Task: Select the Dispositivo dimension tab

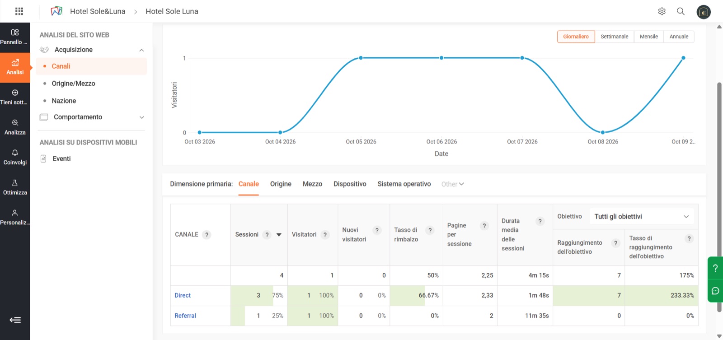Action: [x=350, y=184]
